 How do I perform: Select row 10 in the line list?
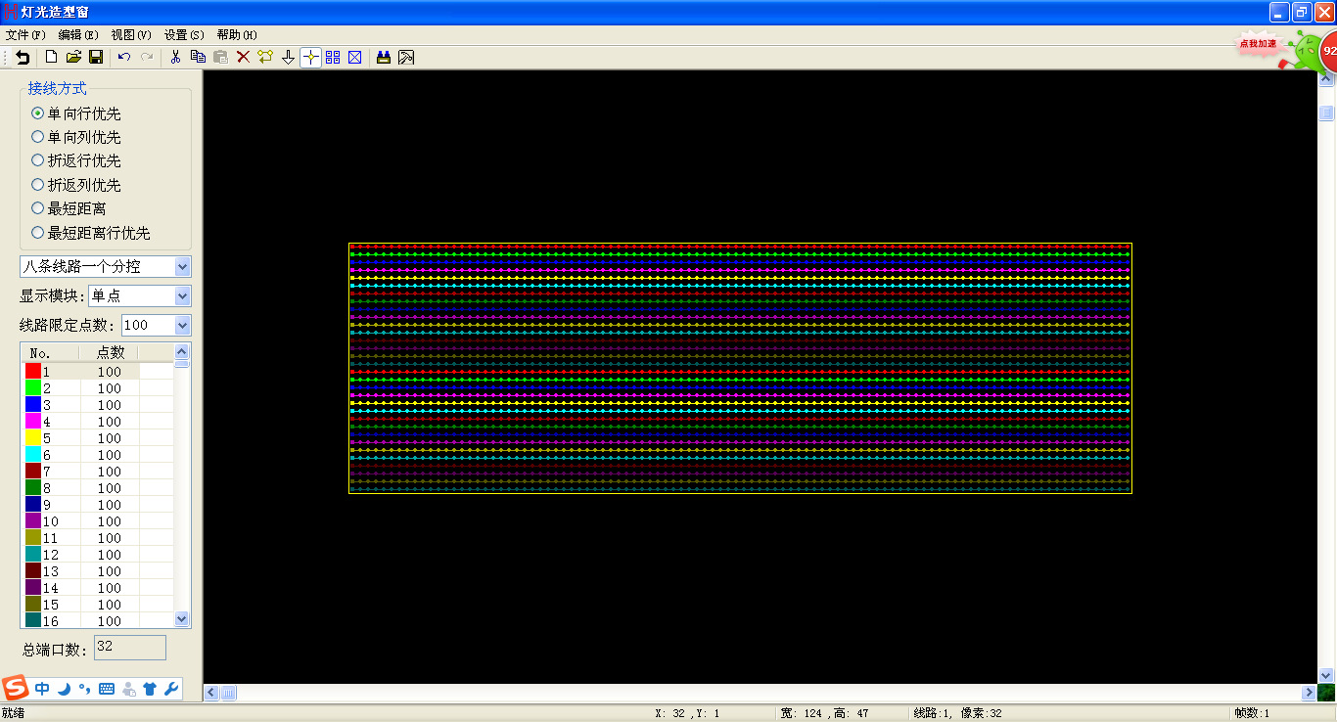(97, 521)
